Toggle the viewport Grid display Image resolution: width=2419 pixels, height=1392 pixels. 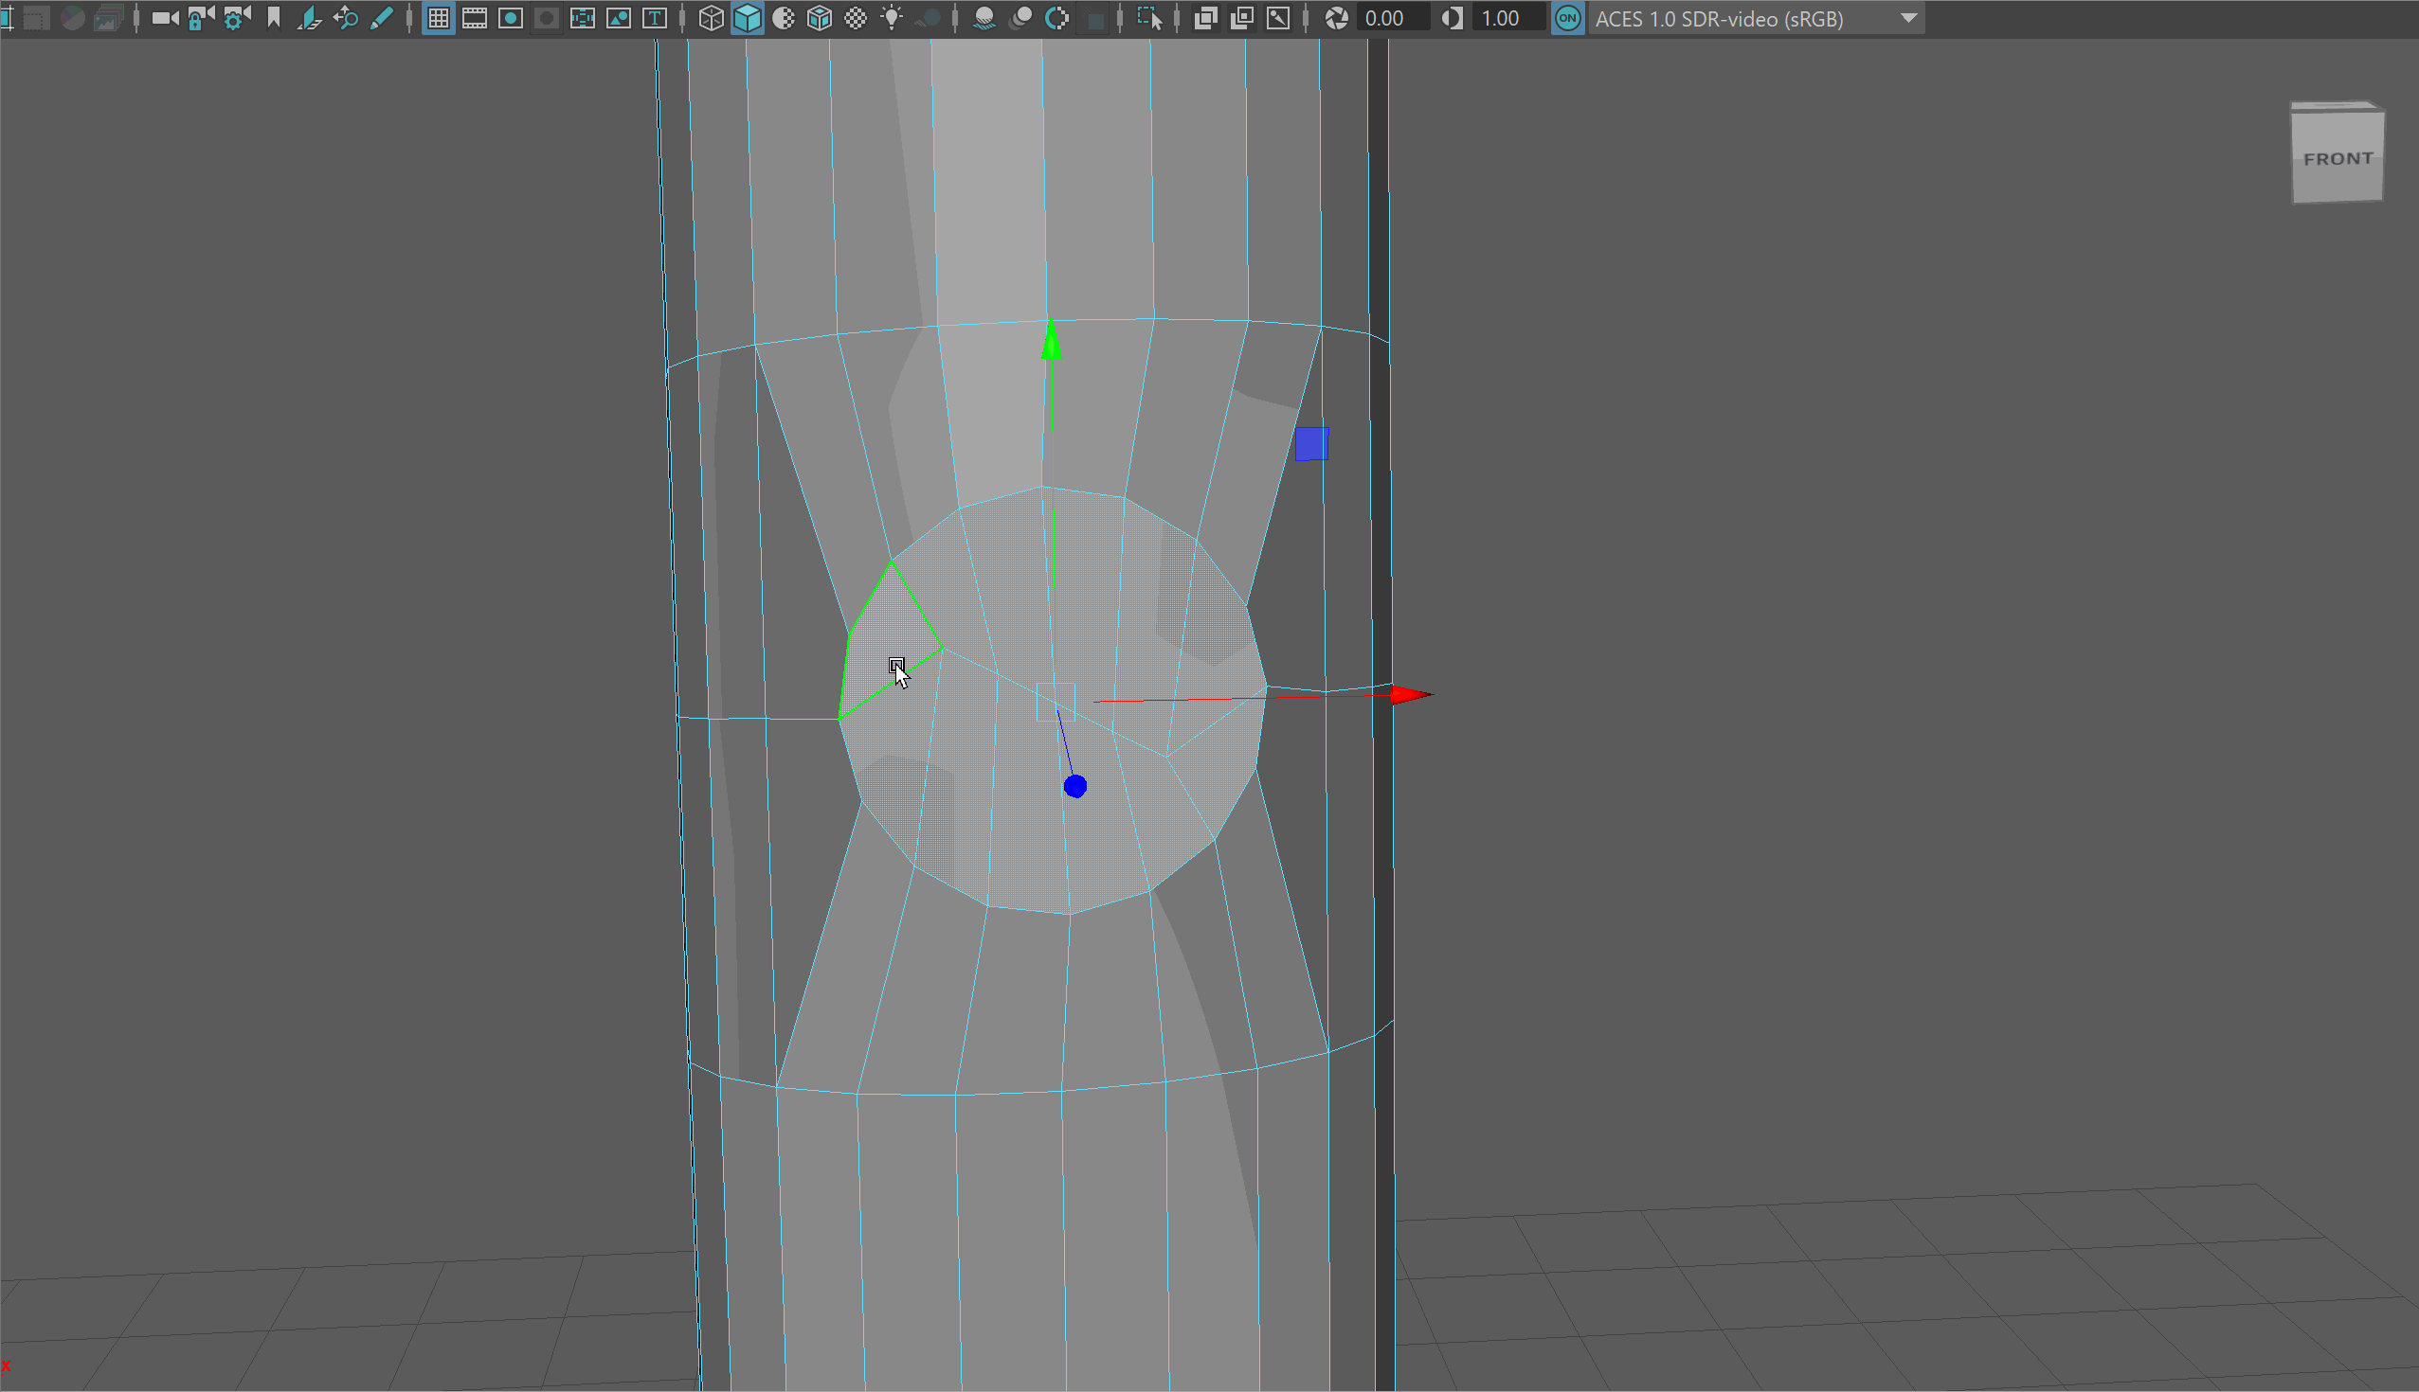point(438,18)
